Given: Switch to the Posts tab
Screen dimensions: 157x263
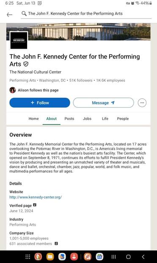Looking at the screenshot, I should (69, 119).
